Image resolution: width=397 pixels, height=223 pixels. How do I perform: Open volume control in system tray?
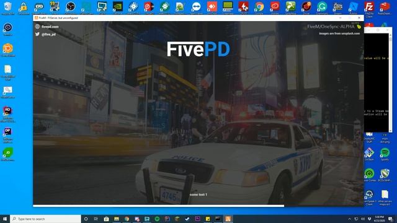point(363,219)
